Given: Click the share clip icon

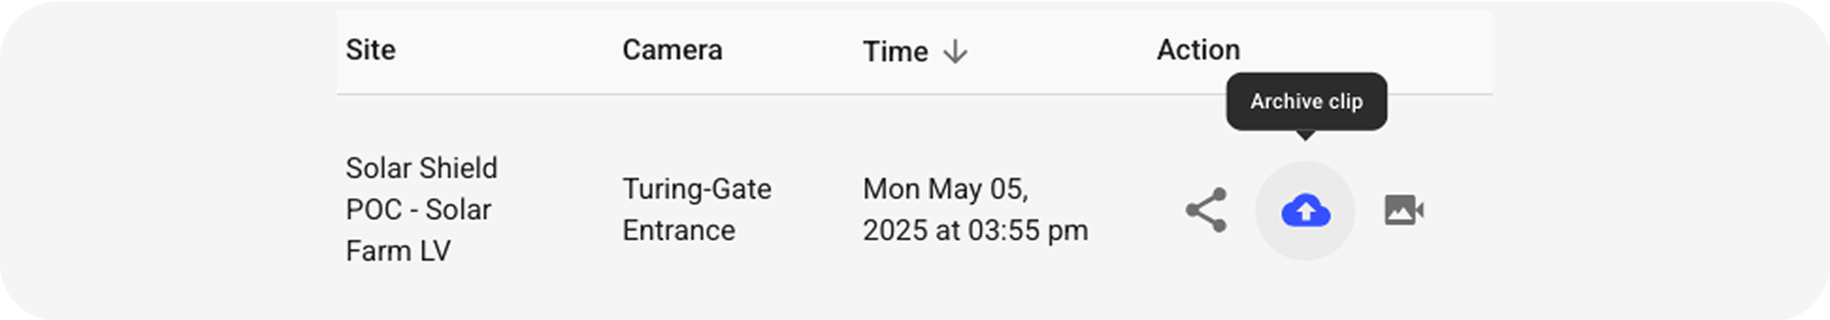Looking at the screenshot, I should click(1206, 210).
